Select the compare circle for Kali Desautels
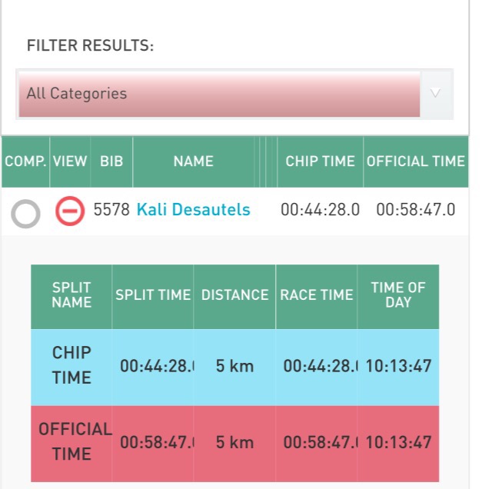 pyautogui.click(x=26, y=213)
